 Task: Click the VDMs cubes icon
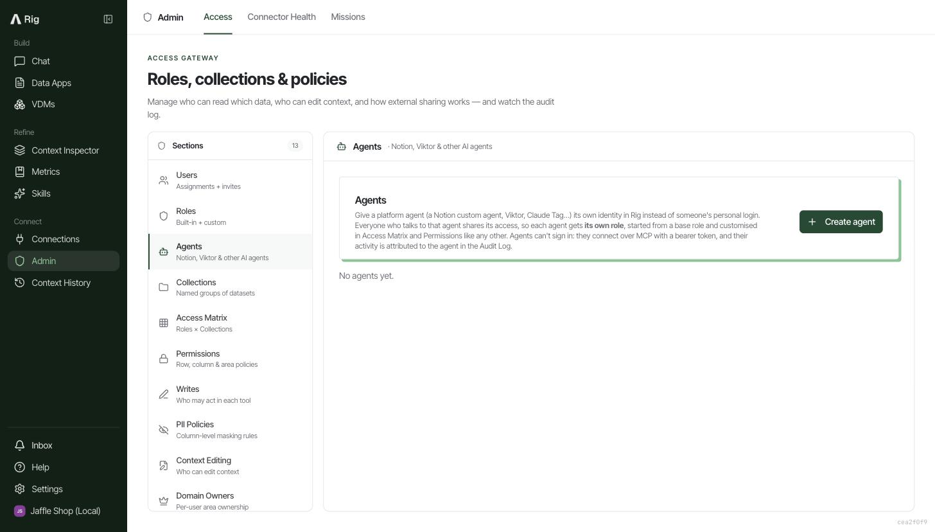pos(20,104)
